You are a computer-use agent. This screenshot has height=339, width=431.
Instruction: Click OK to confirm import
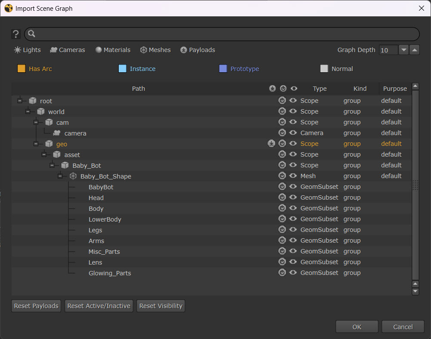point(357,327)
